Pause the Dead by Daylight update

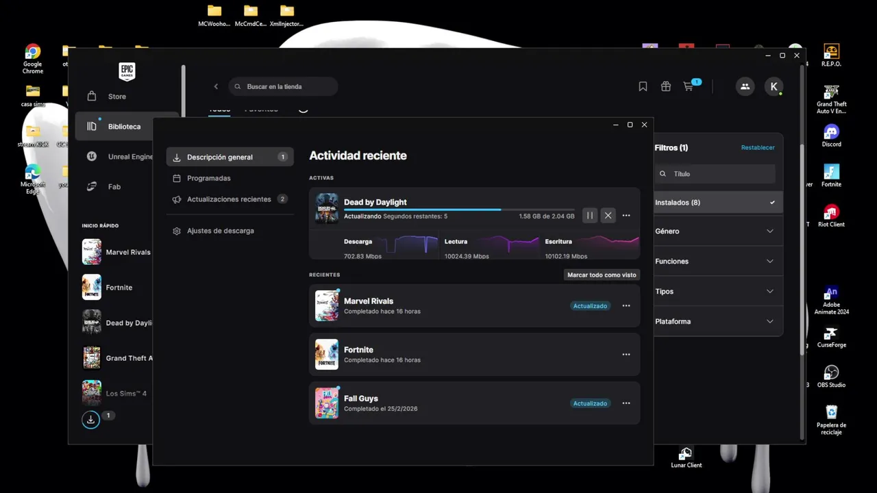(x=589, y=216)
